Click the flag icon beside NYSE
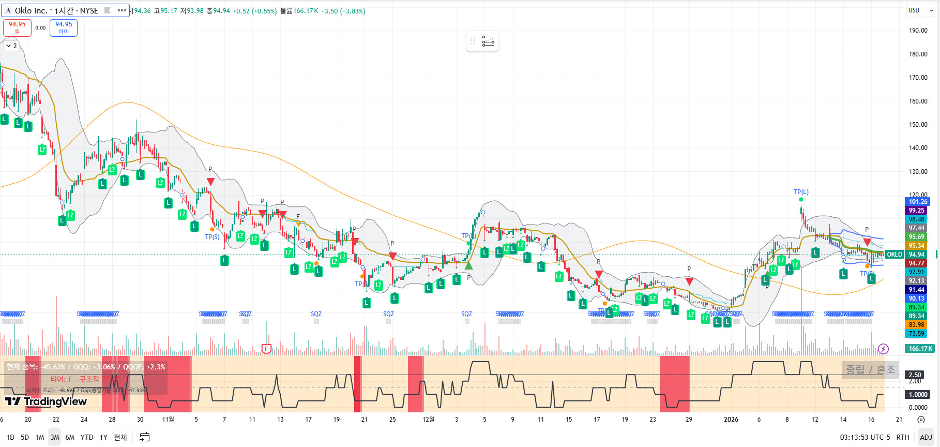 click(108, 10)
